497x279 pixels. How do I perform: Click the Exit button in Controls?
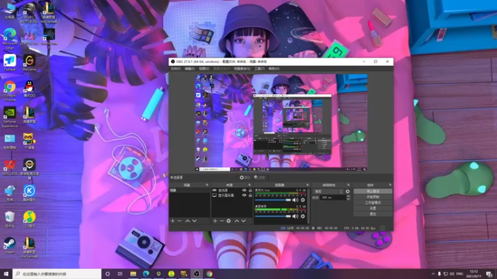(373, 214)
